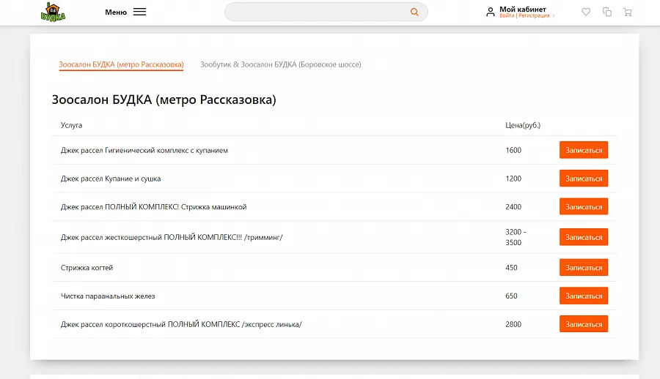The width and height of the screenshot is (660, 379).
Task: Click the price range 3200 - 3500
Action: click(x=516, y=237)
